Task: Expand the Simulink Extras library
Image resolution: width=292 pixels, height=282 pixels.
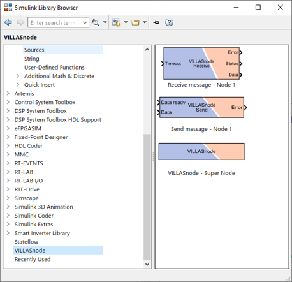Action: (x=8, y=224)
